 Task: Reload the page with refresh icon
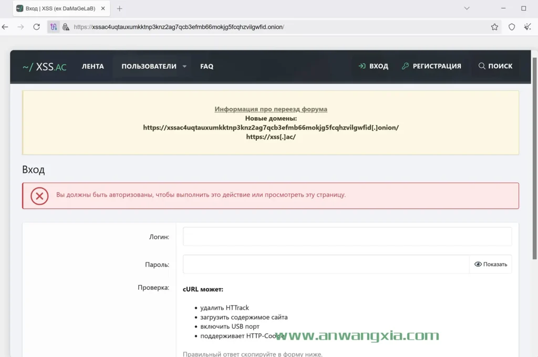point(36,27)
